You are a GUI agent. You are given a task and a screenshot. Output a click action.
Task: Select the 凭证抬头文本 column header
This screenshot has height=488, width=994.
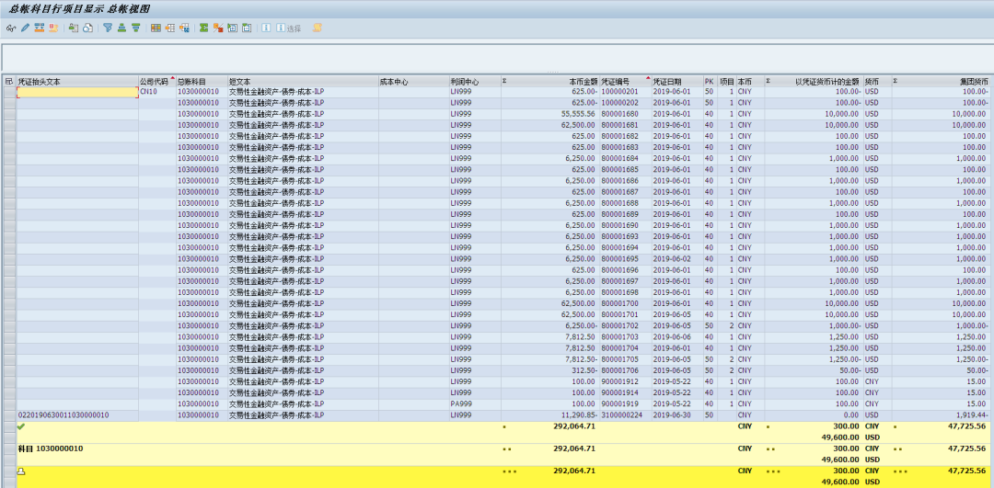coord(77,82)
